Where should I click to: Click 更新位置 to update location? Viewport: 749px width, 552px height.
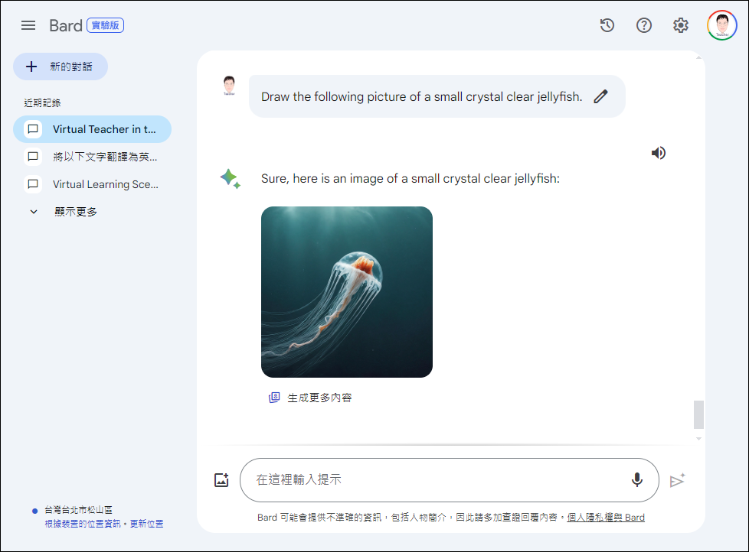tap(146, 524)
